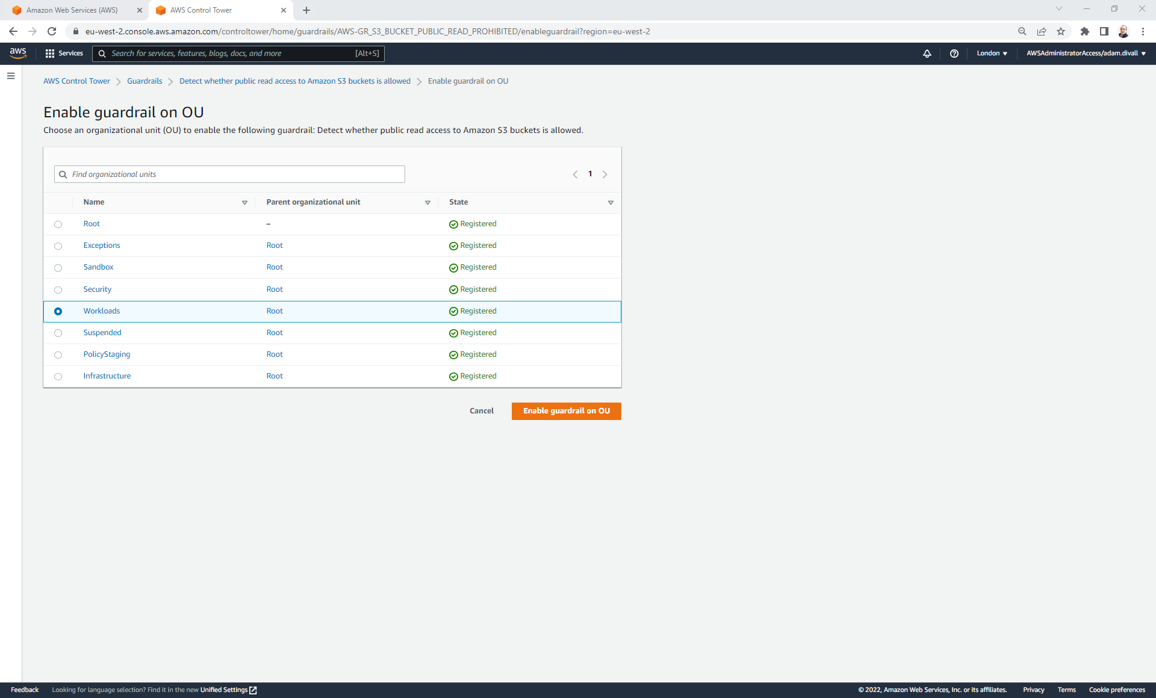The width and height of the screenshot is (1156, 698).
Task: Open the State column filter dropdown
Action: tap(611, 203)
